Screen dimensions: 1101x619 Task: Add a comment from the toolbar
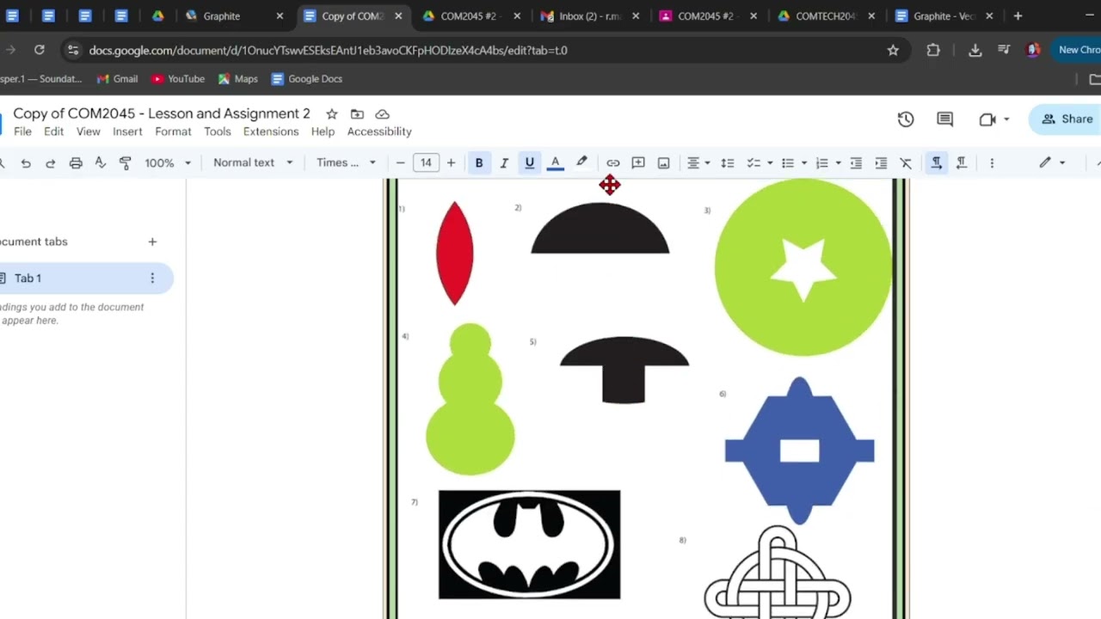(638, 162)
